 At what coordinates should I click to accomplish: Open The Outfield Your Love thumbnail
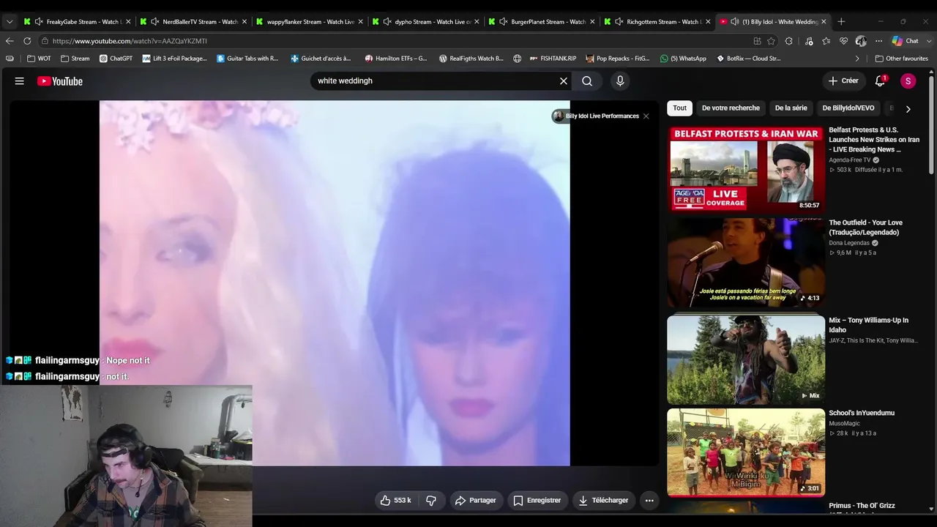tap(746, 263)
